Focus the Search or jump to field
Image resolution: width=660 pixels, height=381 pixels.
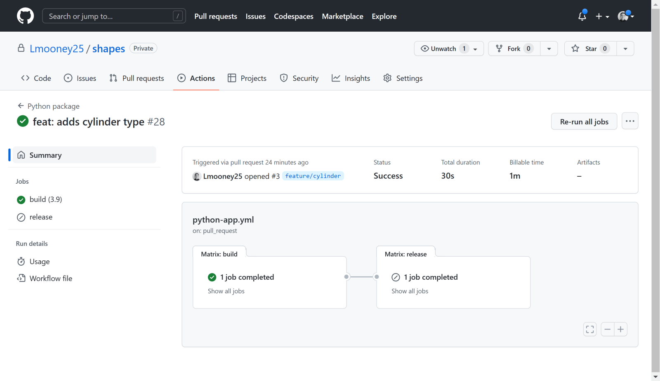click(114, 16)
